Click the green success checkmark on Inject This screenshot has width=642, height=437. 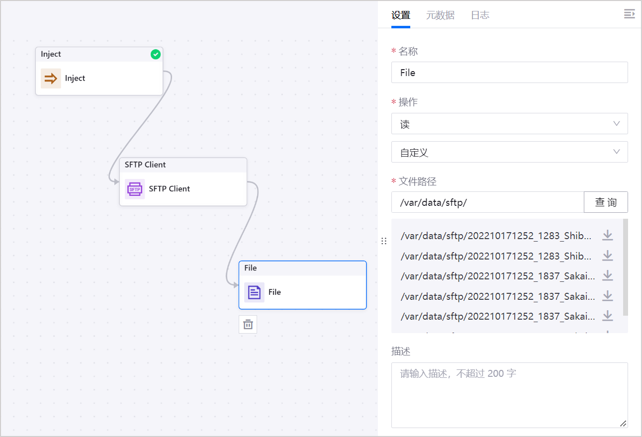tap(156, 54)
